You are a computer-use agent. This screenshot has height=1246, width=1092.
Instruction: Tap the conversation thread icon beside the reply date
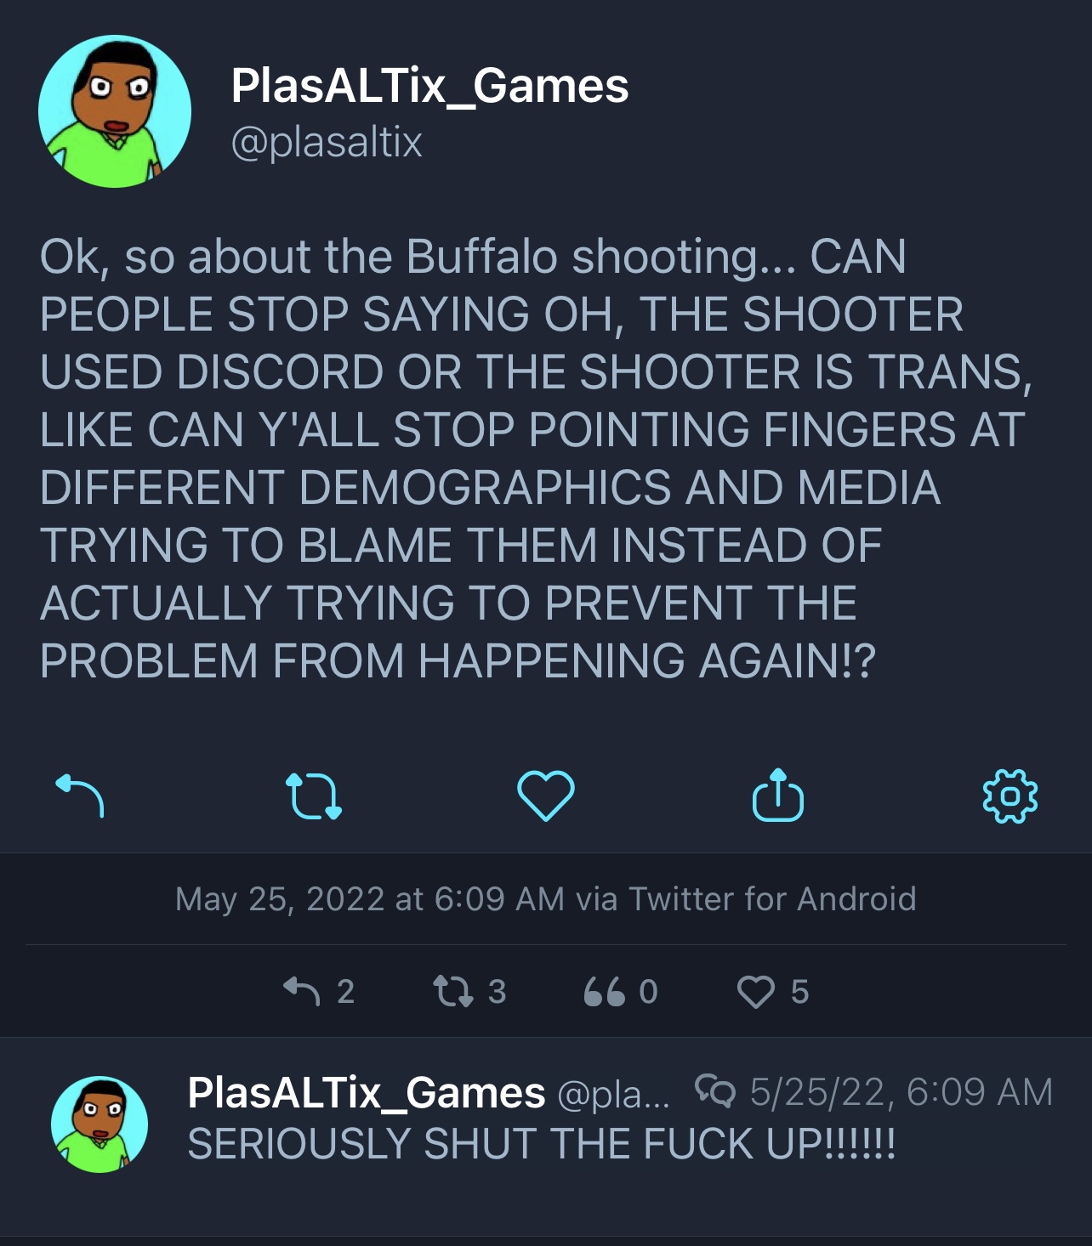coord(715,1090)
